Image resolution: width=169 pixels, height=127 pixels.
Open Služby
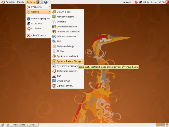click(x=68, y=51)
